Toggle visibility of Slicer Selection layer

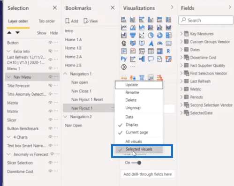pyautogui.click(x=50, y=163)
